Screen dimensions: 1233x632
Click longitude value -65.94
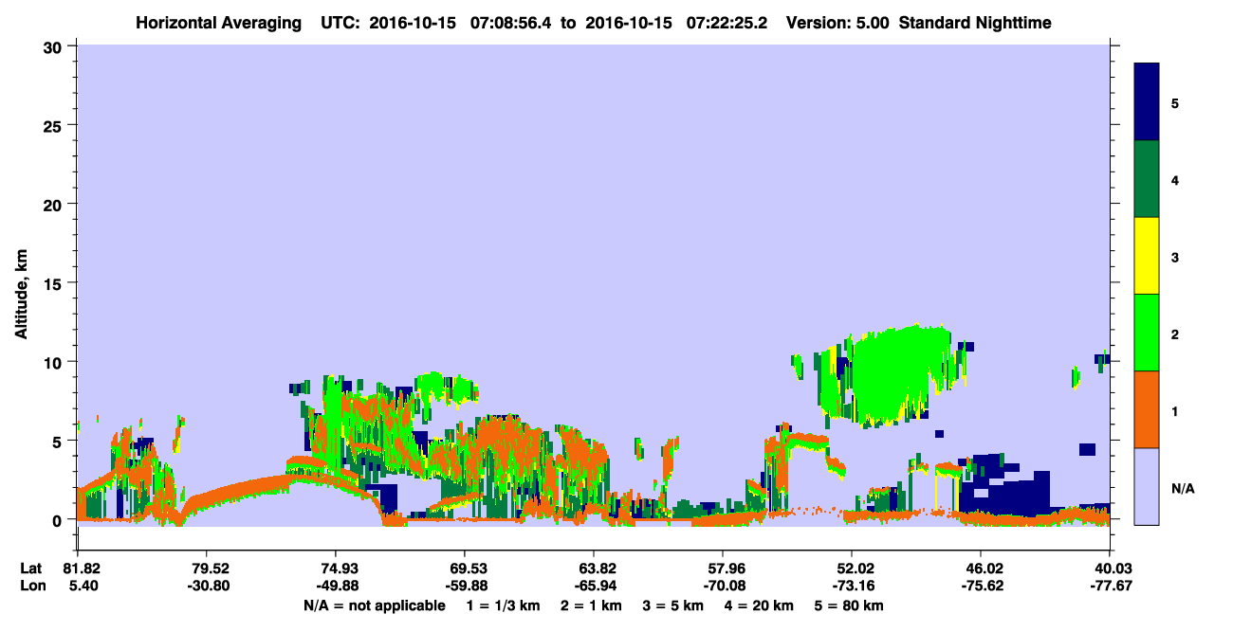click(x=594, y=587)
